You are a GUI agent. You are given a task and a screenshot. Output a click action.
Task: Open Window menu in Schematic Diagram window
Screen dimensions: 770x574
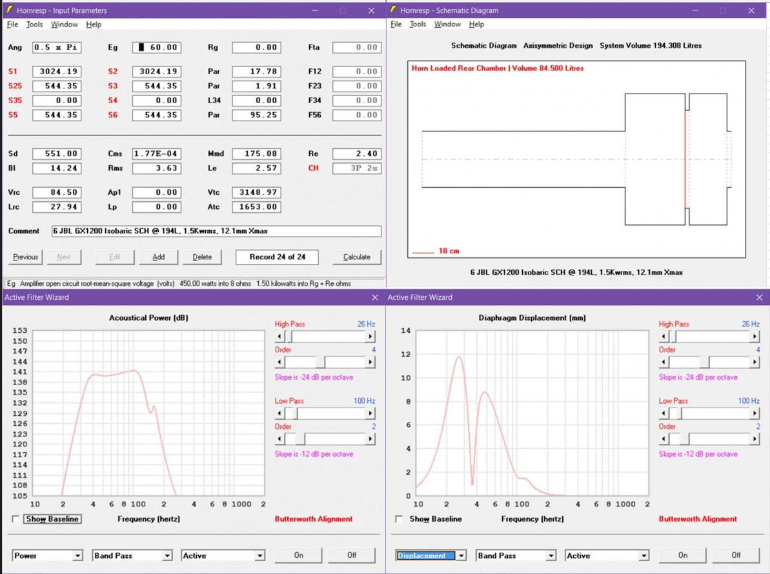click(x=447, y=24)
